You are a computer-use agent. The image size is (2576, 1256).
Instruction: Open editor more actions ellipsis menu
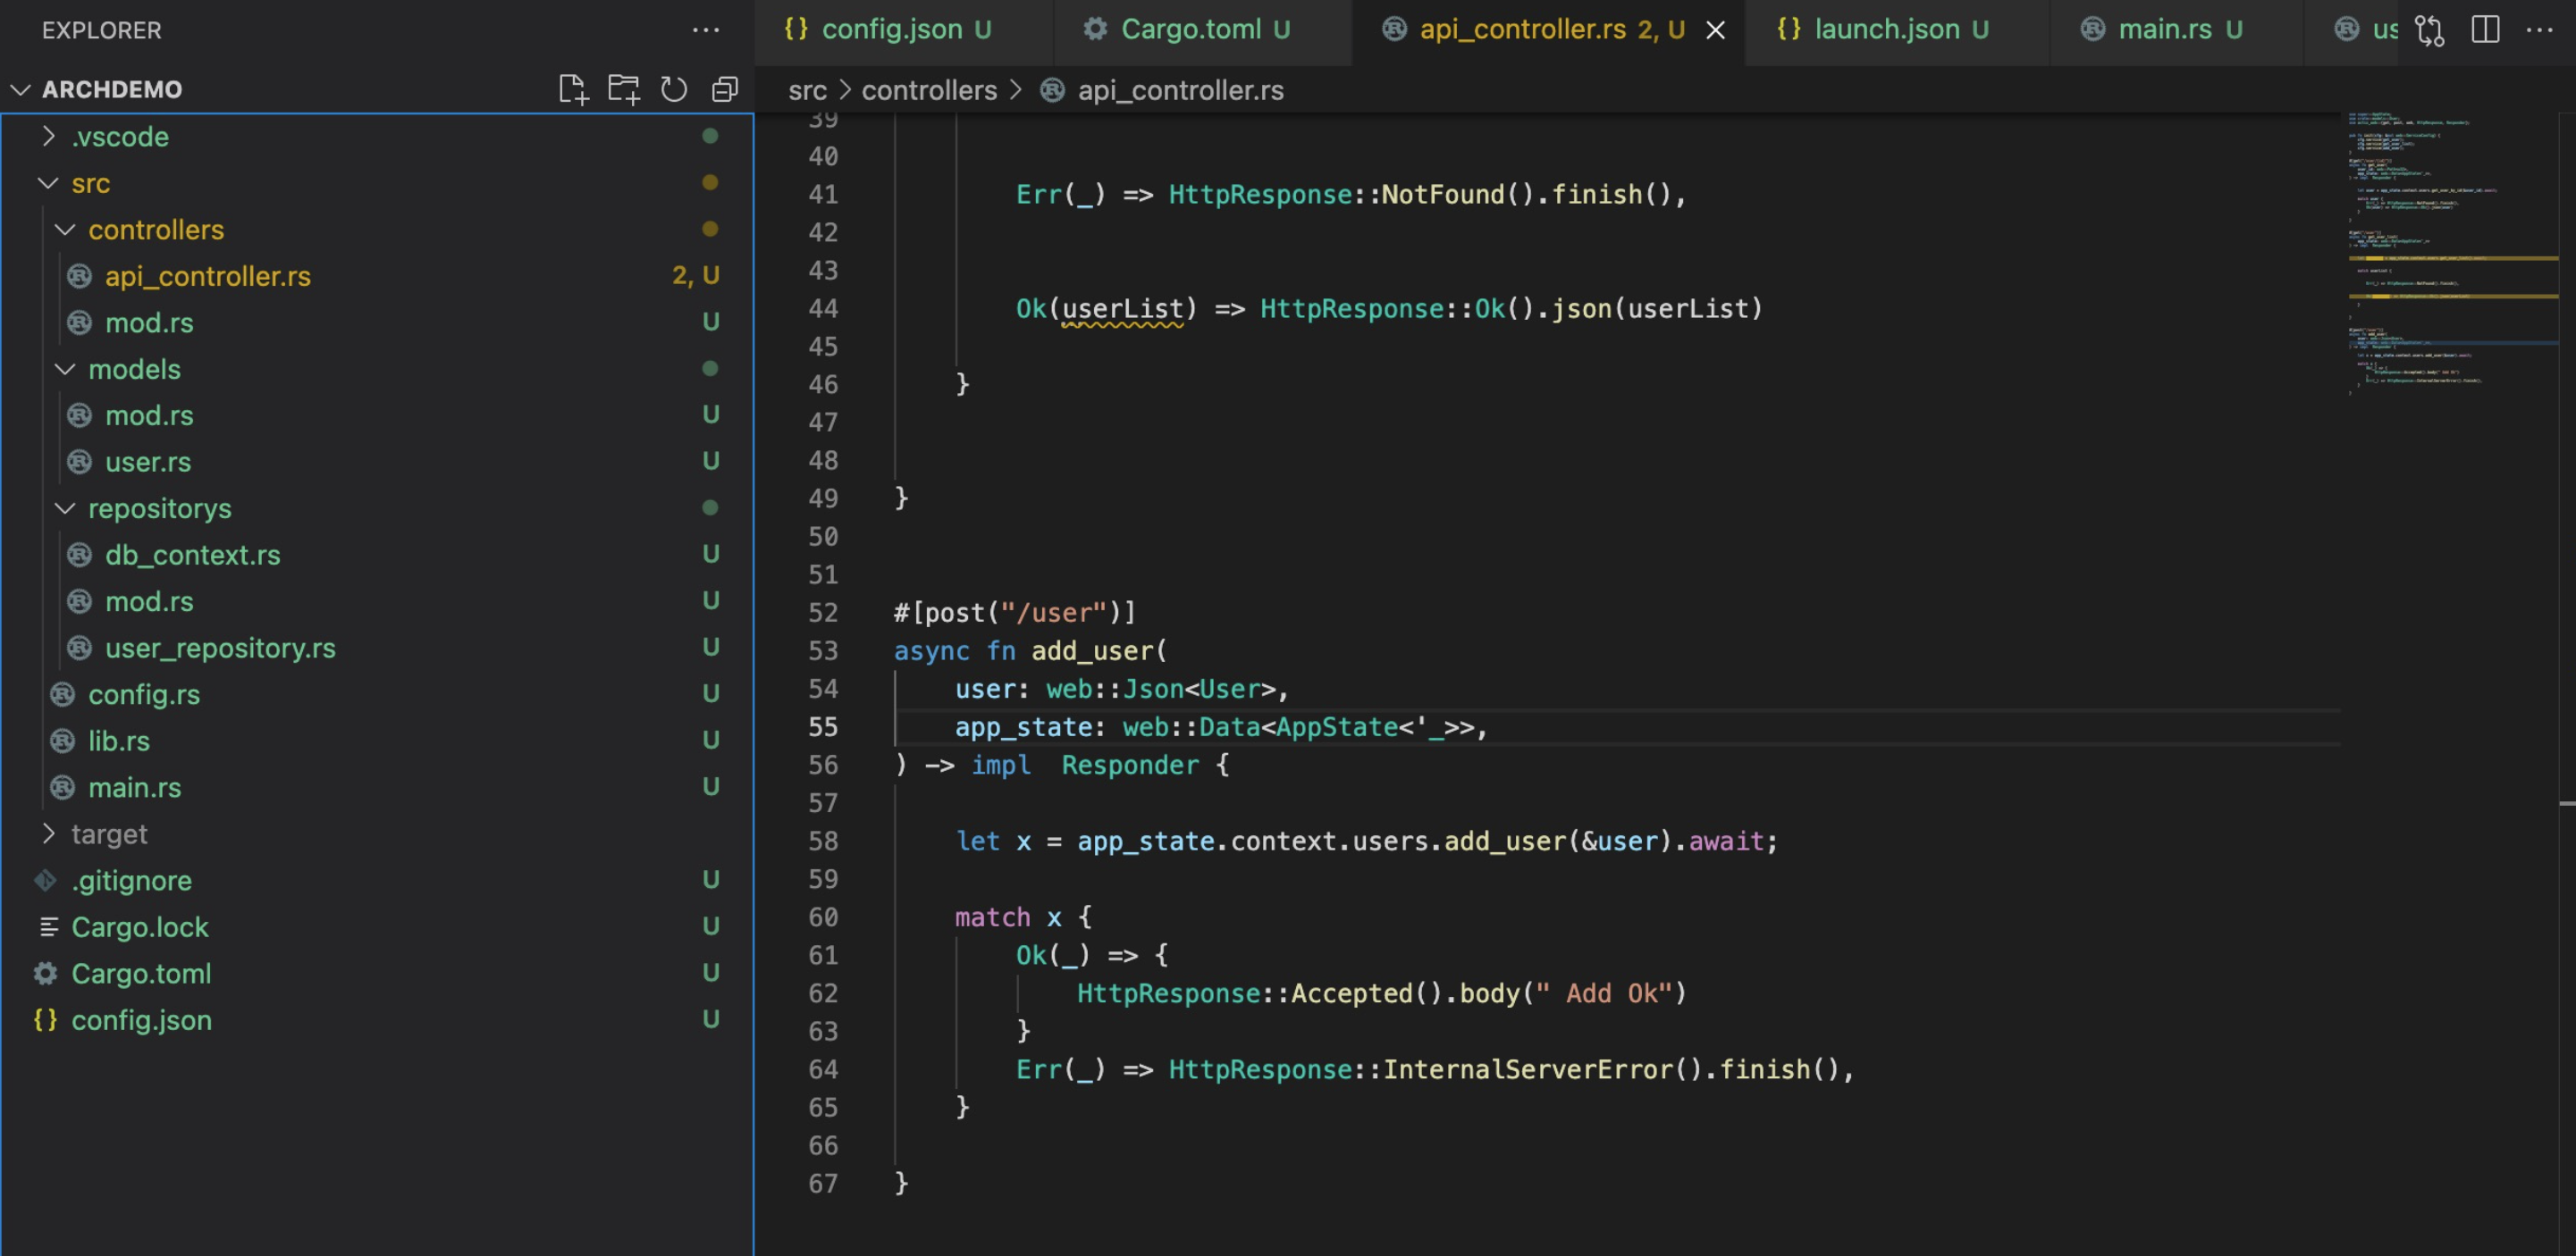click(x=2540, y=30)
